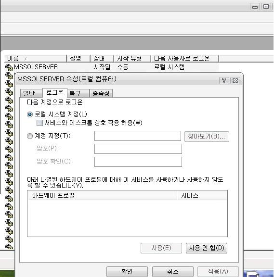Screen dimensions: 274x277
Task: Click the 적용(A) apply button
Action: (218, 272)
